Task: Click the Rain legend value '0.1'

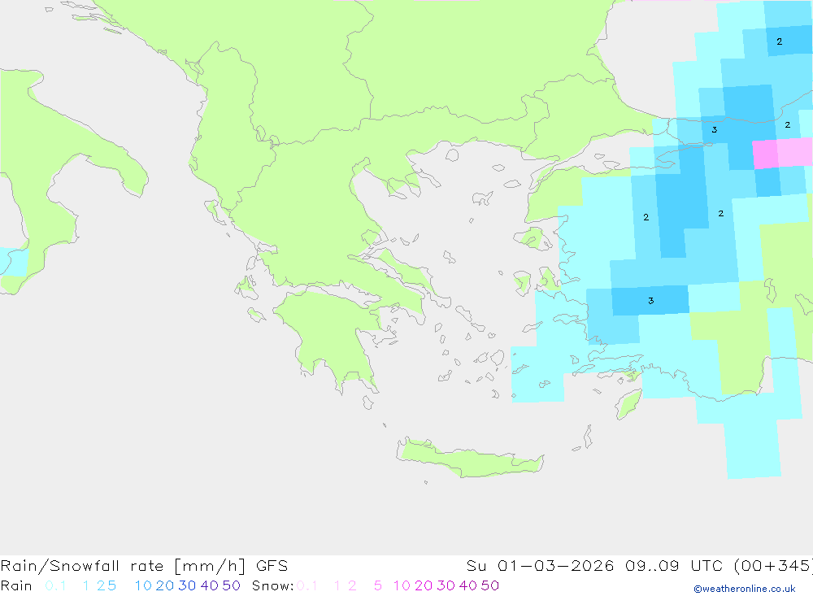Action: click(x=55, y=585)
